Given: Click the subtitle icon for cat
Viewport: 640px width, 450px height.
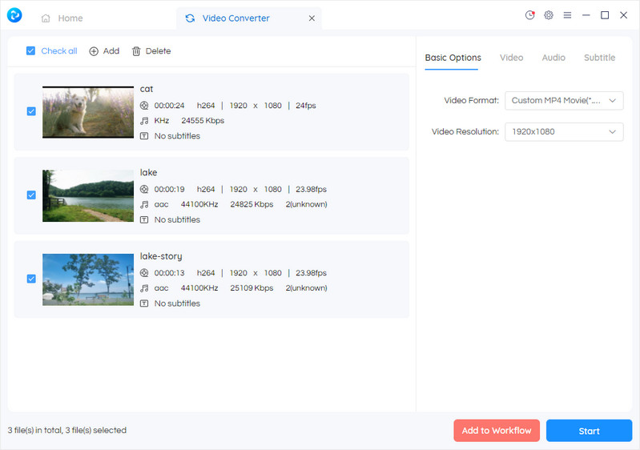Looking at the screenshot, I should tap(144, 136).
